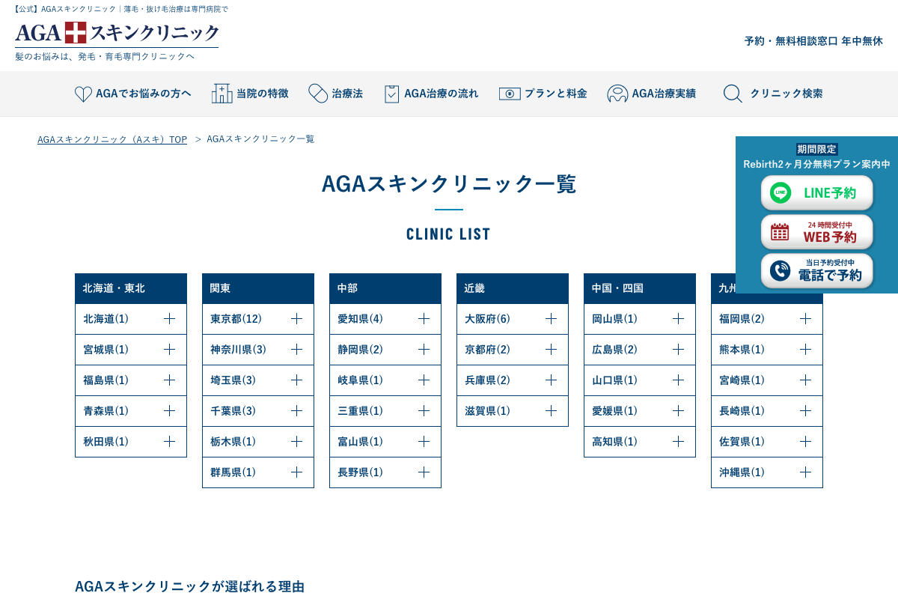898x599 pixels.
Task: Click the AGAスキンクリニック logo
Action: (116, 34)
